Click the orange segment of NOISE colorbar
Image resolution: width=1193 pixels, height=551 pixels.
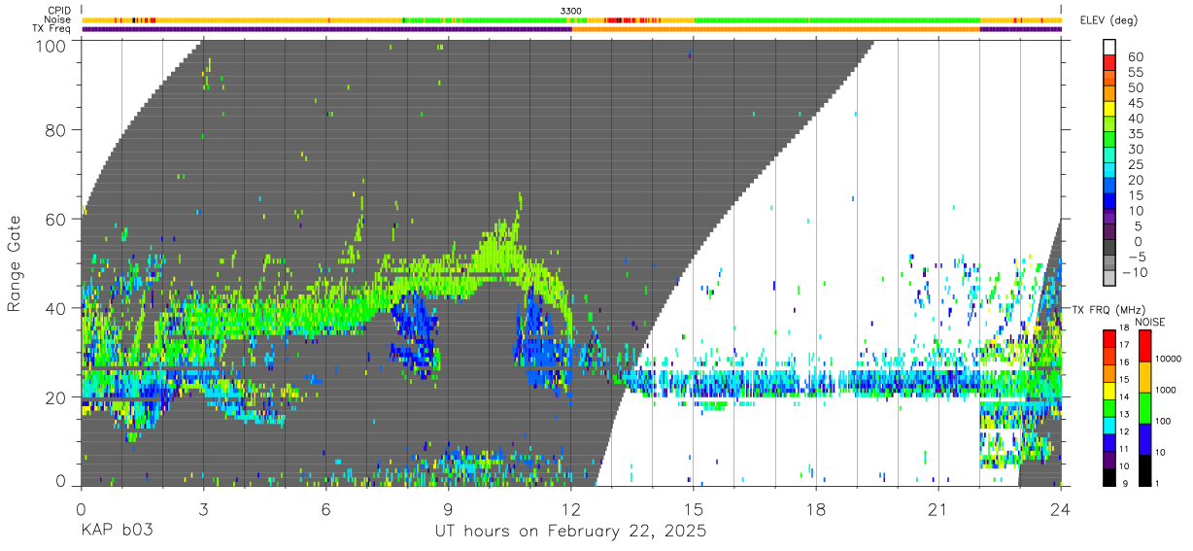tap(1145, 377)
